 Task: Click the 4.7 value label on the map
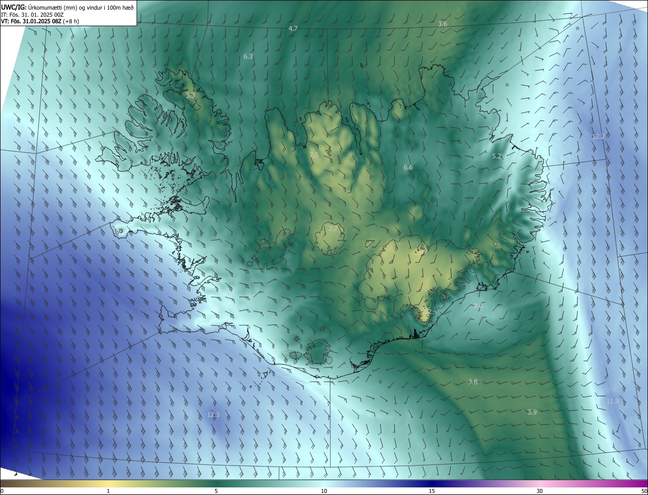(x=293, y=29)
